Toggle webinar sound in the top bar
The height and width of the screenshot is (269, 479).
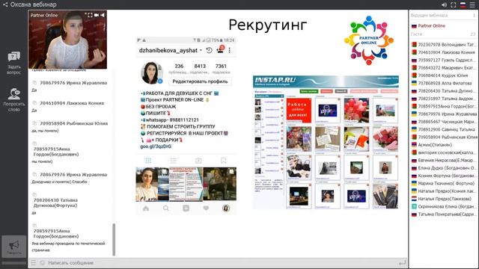point(444,5)
